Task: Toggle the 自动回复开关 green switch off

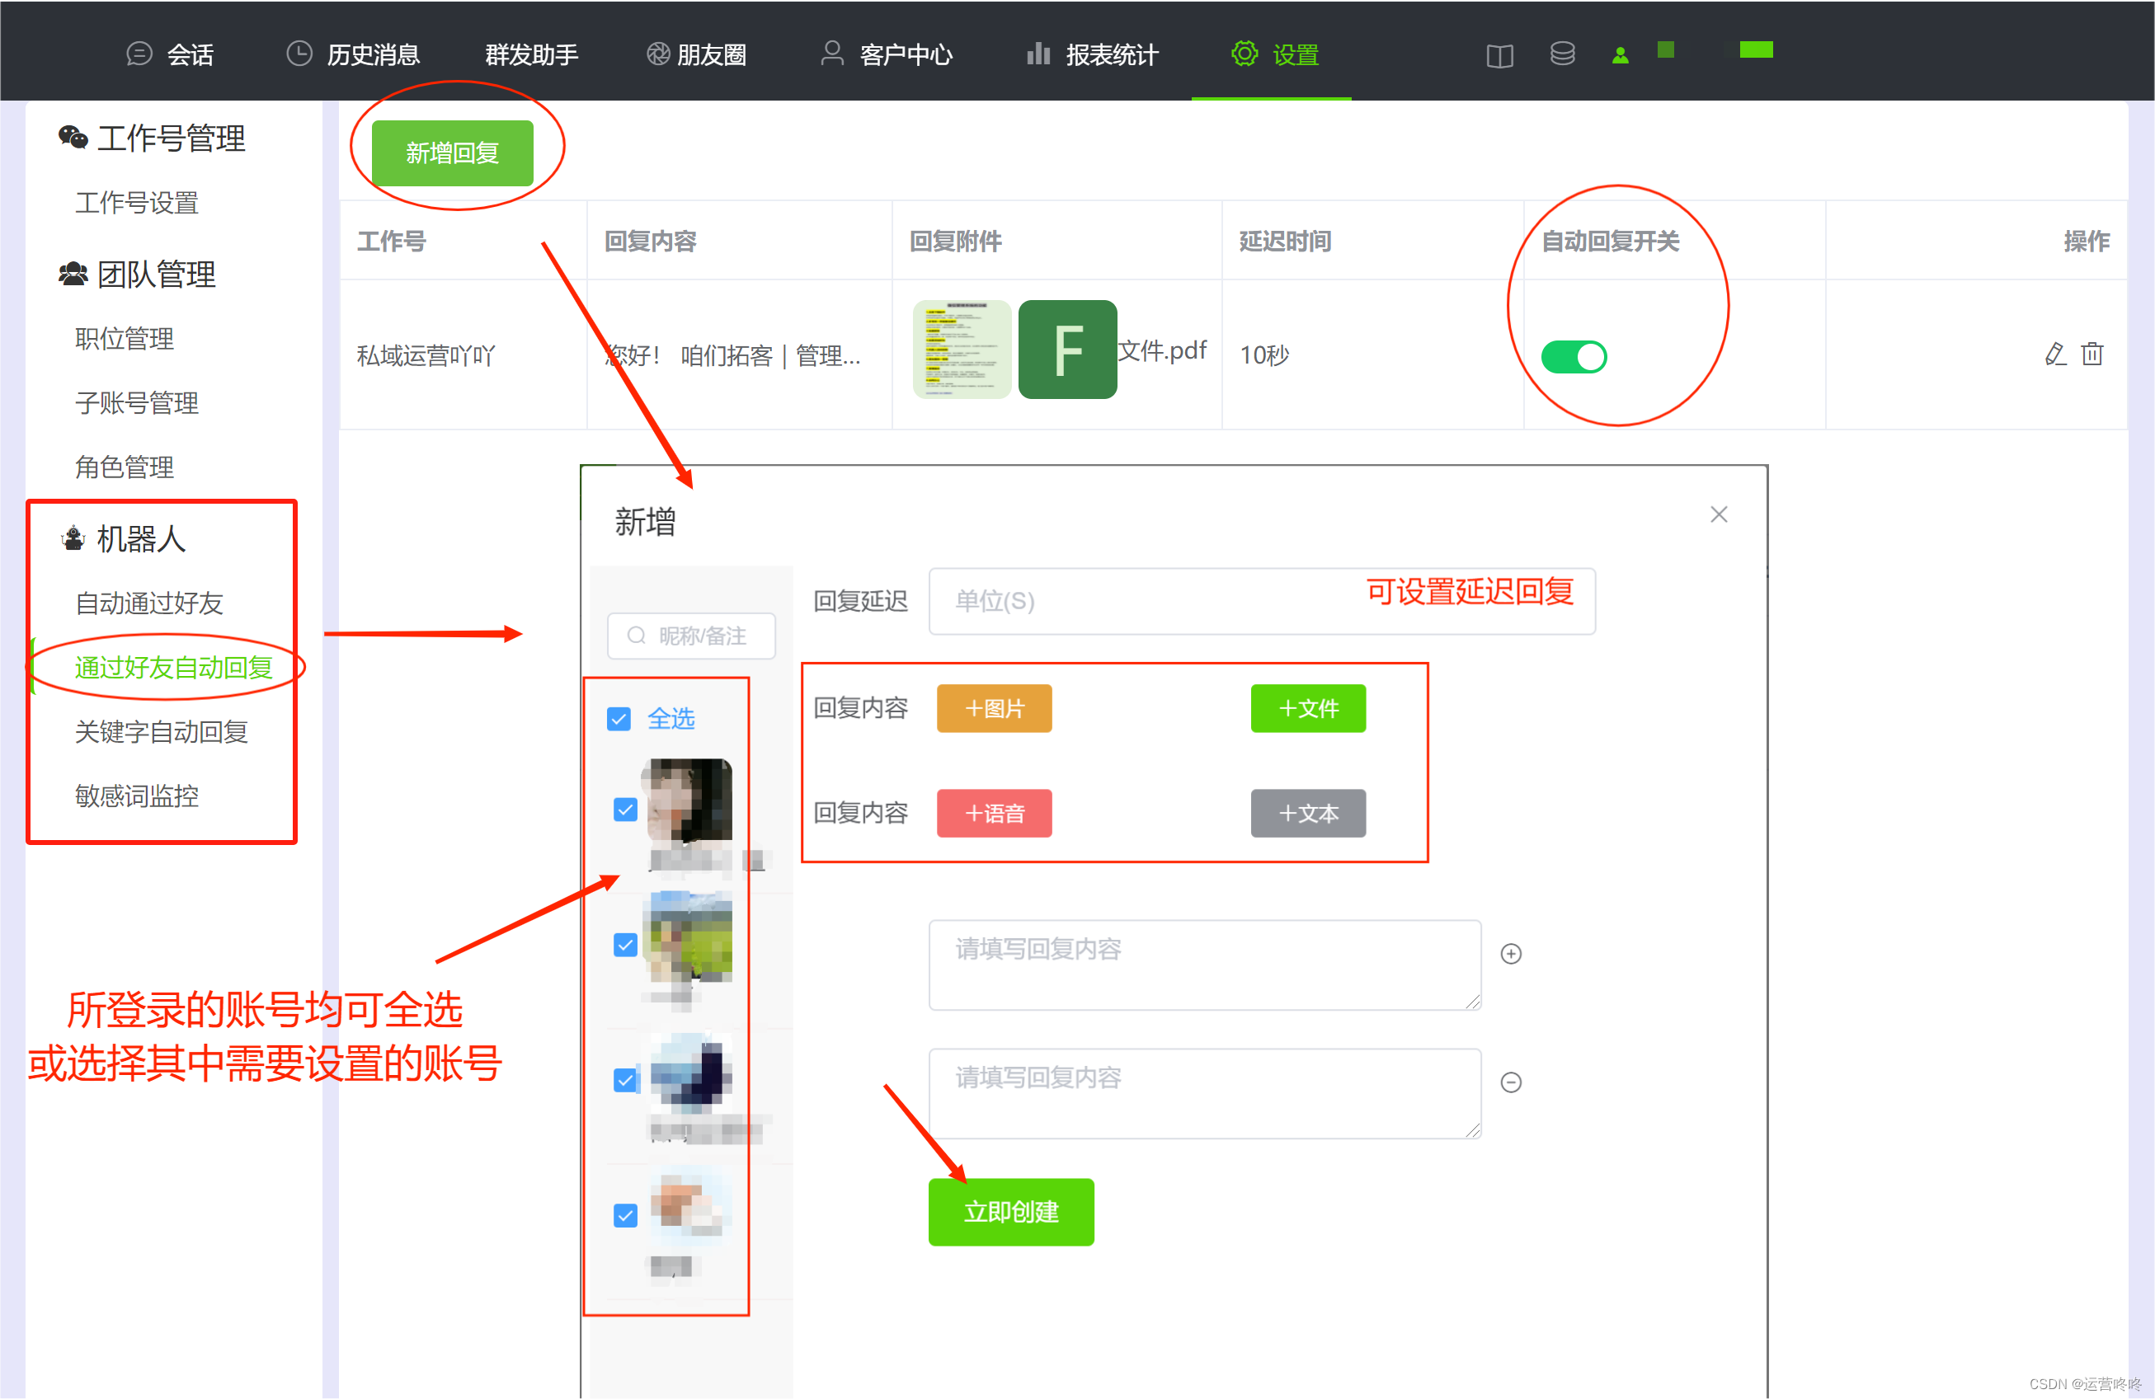Action: (1574, 356)
